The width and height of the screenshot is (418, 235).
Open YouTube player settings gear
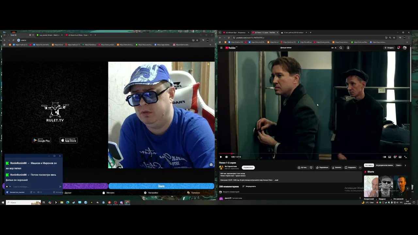(x=395, y=157)
